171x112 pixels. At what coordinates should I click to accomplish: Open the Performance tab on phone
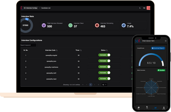[x=155, y=108]
